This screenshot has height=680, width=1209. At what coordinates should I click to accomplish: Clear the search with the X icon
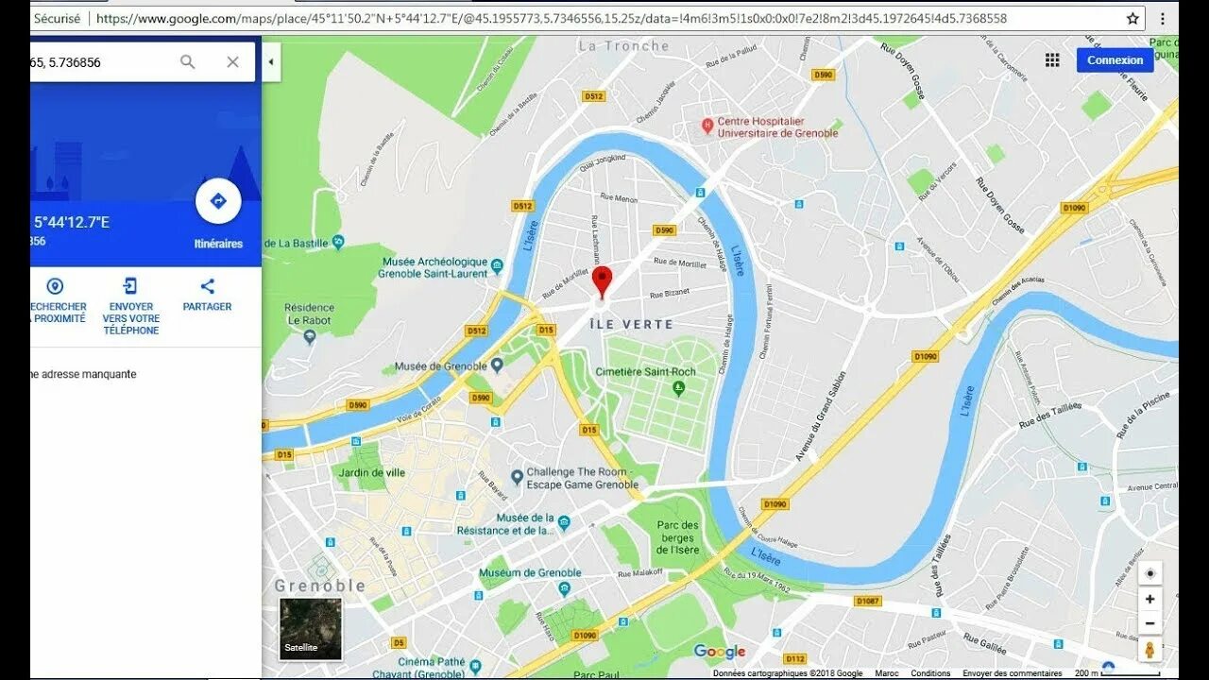[x=232, y=62]
